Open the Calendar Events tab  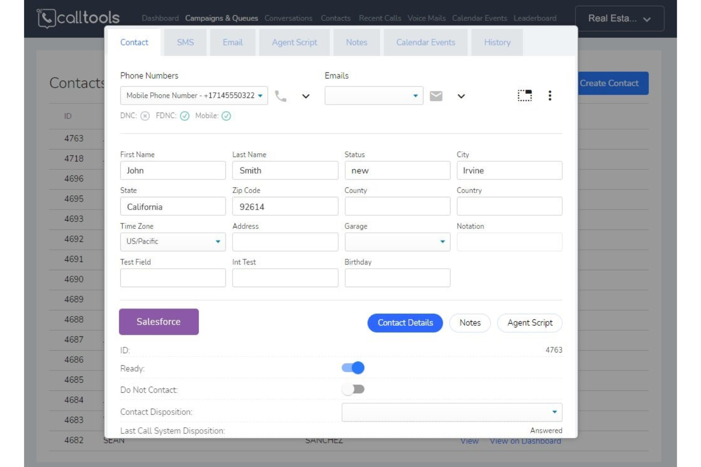[425, 42]
